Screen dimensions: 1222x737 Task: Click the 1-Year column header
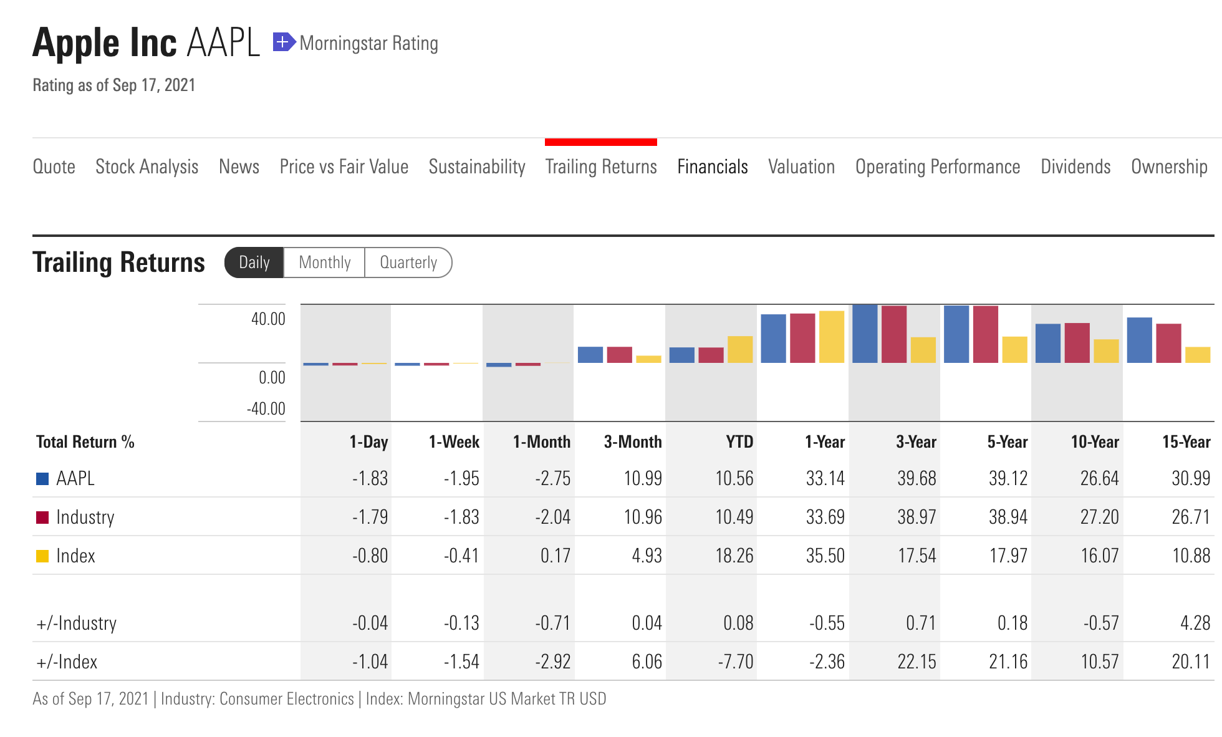point(825,441)
